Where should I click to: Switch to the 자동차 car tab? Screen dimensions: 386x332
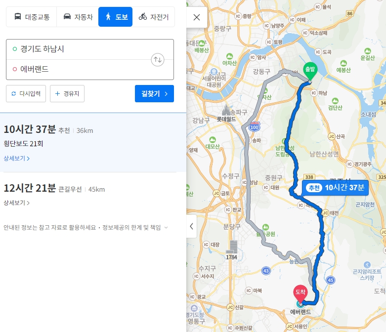78,17
